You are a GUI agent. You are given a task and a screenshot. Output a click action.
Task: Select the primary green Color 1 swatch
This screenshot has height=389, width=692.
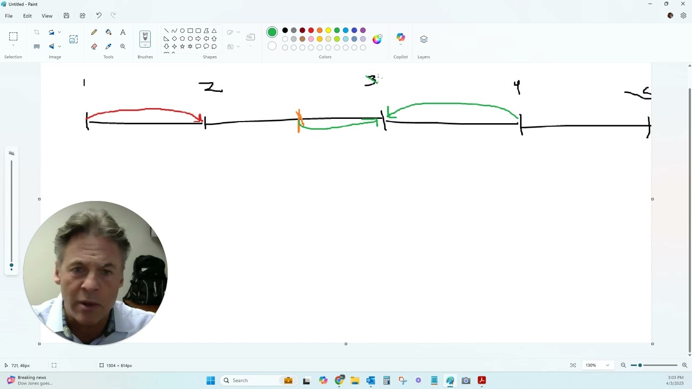pyautogui.click(x=272, y=32)
